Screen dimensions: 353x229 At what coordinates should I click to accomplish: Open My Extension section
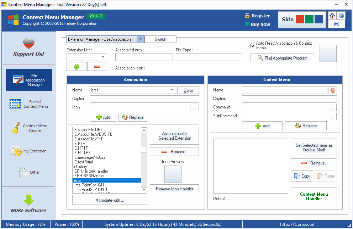tap(29, 151)
